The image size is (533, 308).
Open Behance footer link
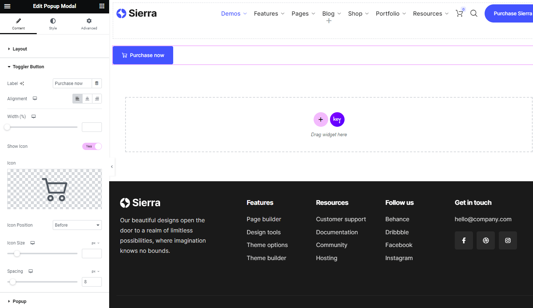point(397,219)
